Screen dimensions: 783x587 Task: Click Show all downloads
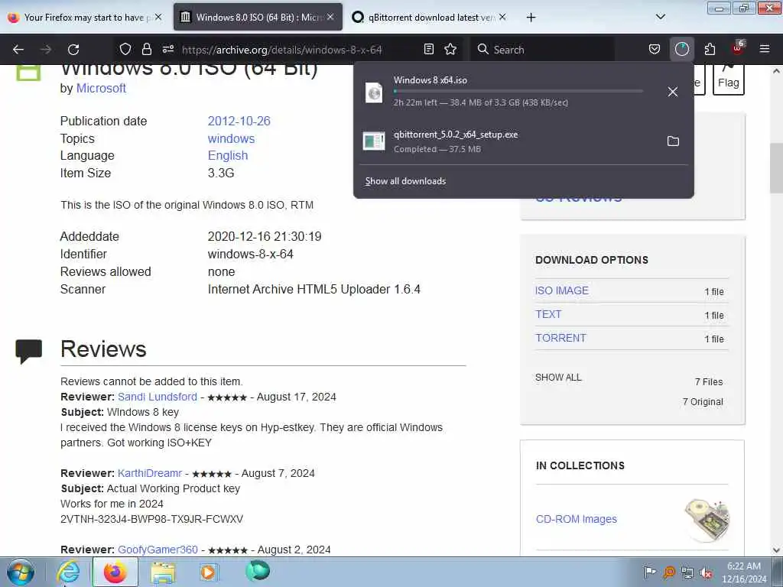pos(405,181)
